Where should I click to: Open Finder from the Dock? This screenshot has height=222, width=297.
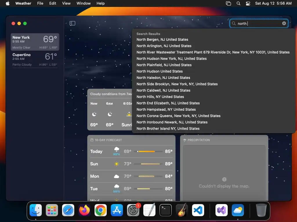[36, 210]
